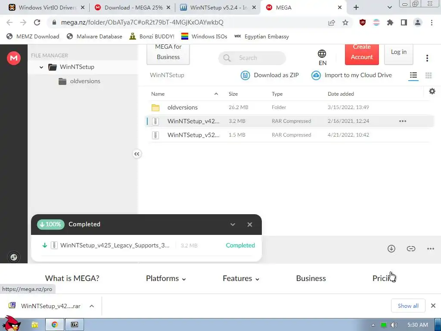Open Bonzi BUDDY! bookmark
The image size is (441, 331).
point(152,37)
